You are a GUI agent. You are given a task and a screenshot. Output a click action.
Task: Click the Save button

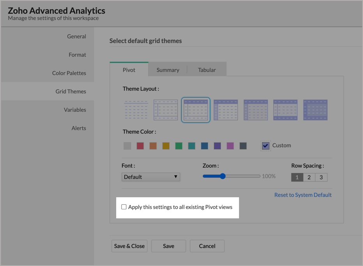click(x=168, y=246)
